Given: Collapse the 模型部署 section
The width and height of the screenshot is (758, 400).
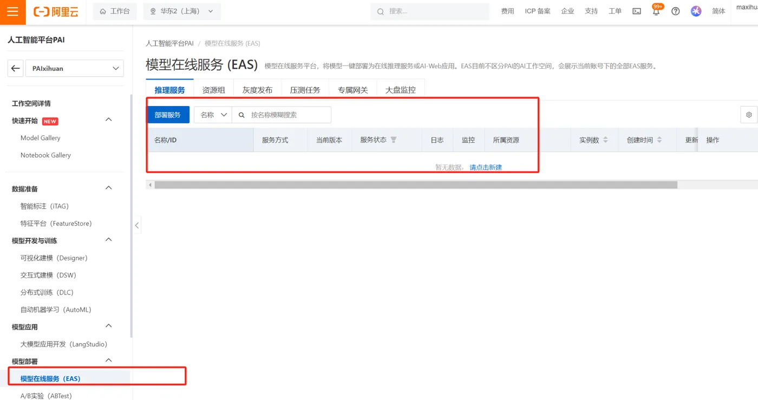Looking at the screenshot, I should pos(108,360).
